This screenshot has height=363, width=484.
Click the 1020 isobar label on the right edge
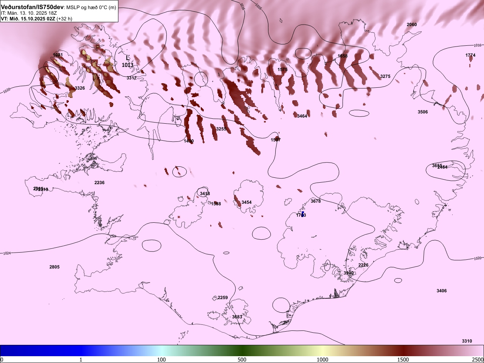click(478, 259)
